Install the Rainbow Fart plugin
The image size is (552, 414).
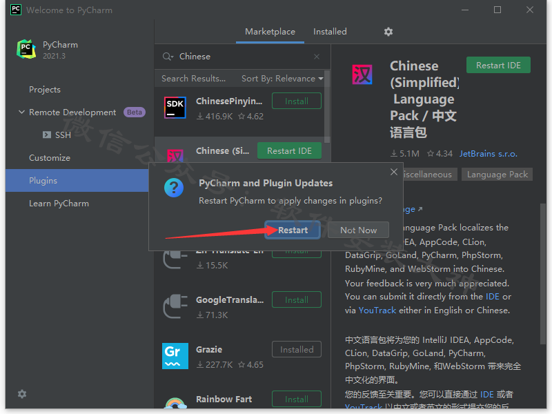pos(297,400)
